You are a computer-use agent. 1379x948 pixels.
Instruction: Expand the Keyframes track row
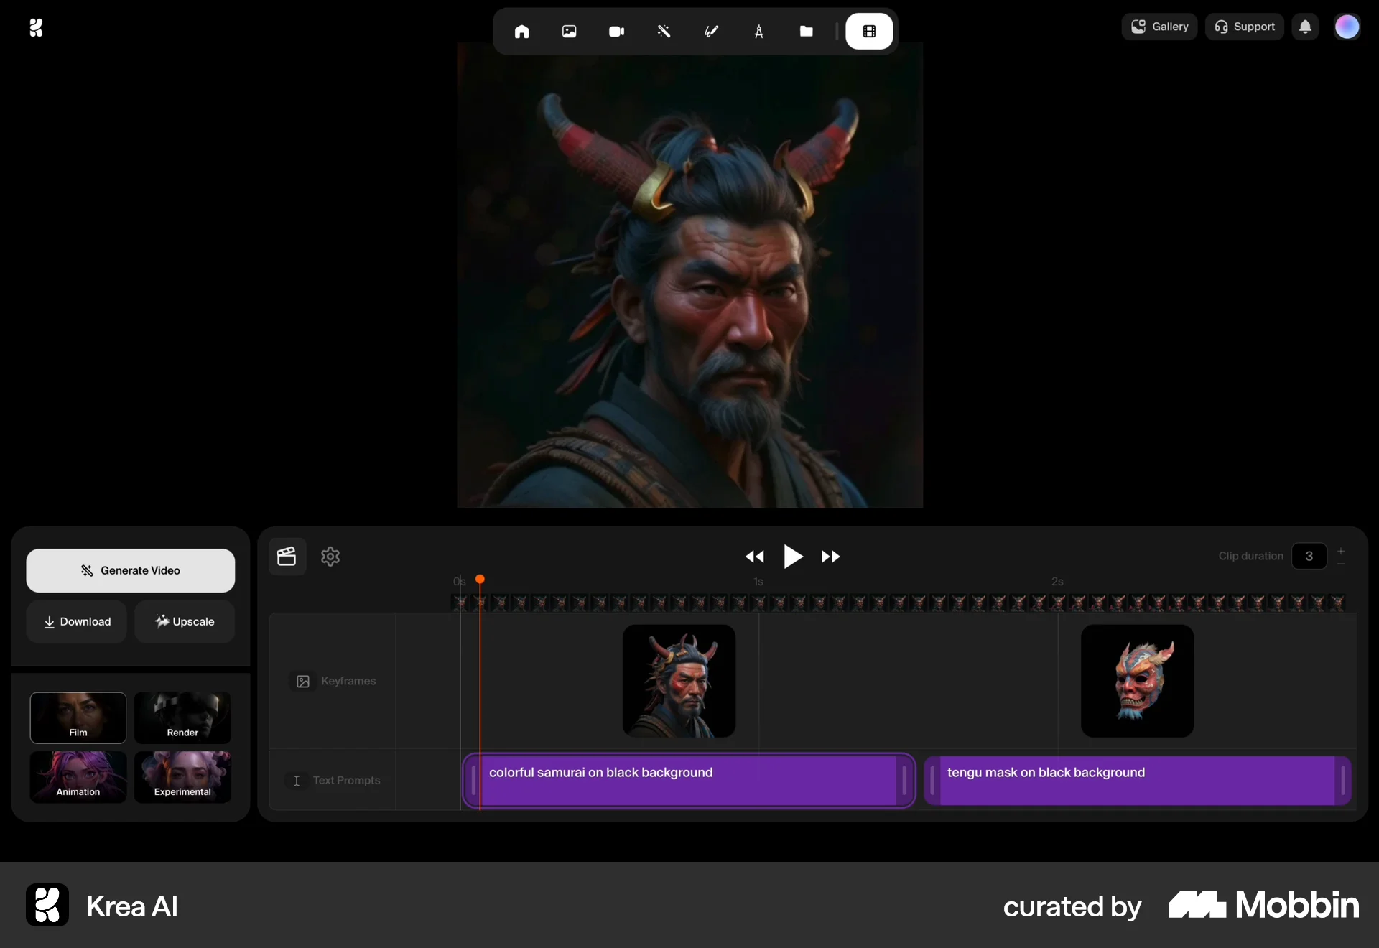(333, 681)
